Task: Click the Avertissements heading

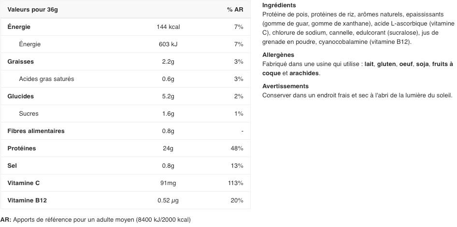Action: tap(285, 86)
